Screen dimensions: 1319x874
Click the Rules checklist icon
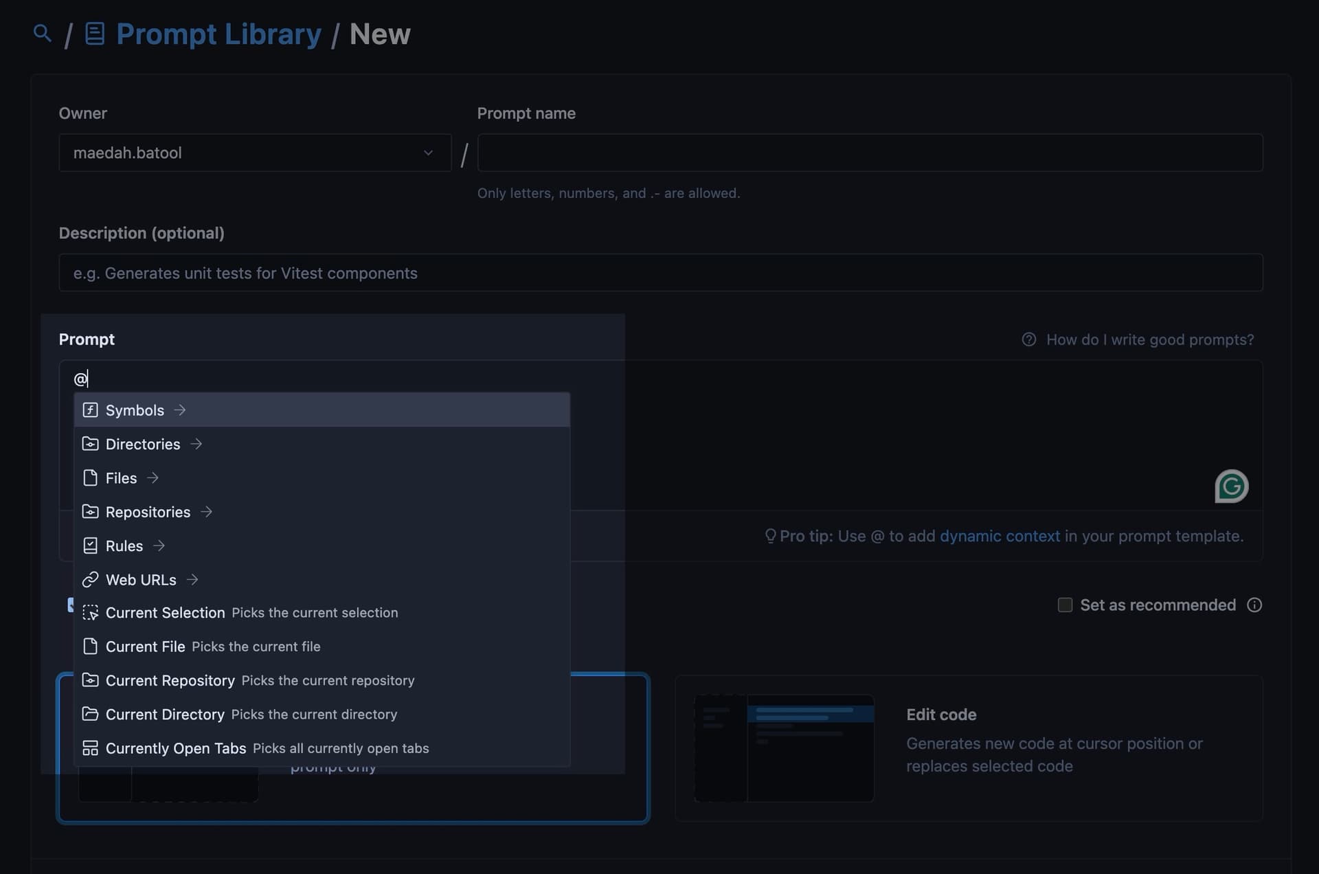(90, 546)
